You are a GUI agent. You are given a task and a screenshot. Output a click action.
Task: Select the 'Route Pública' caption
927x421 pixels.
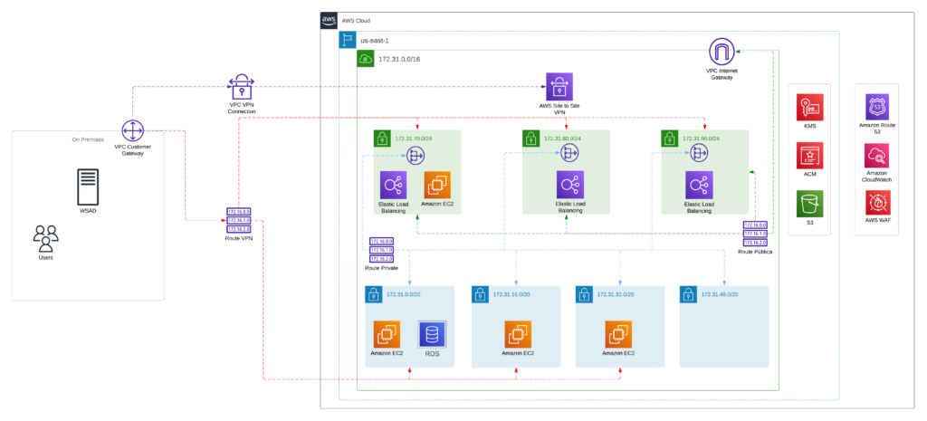[x=755, y=252]
